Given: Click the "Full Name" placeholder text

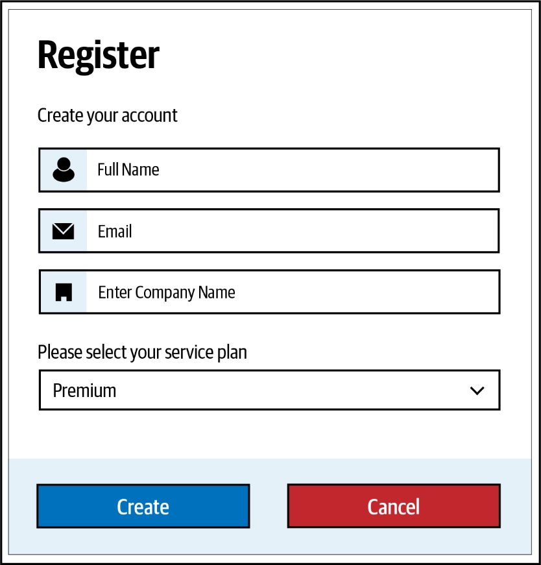Looking at the screenshot, I should 128,170.
